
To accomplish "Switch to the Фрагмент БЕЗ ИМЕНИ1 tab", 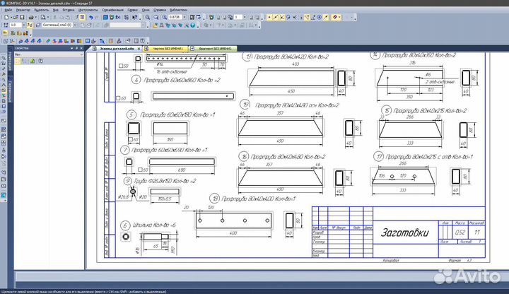I will (x=214, y=49).
